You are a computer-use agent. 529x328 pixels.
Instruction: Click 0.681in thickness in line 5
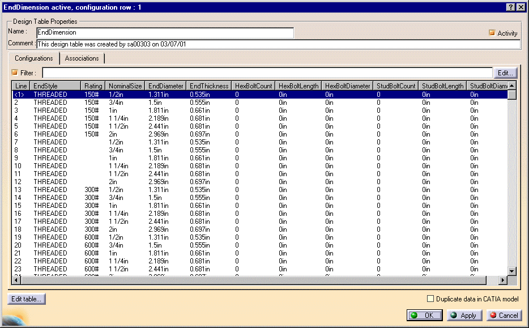click(200, 126)
